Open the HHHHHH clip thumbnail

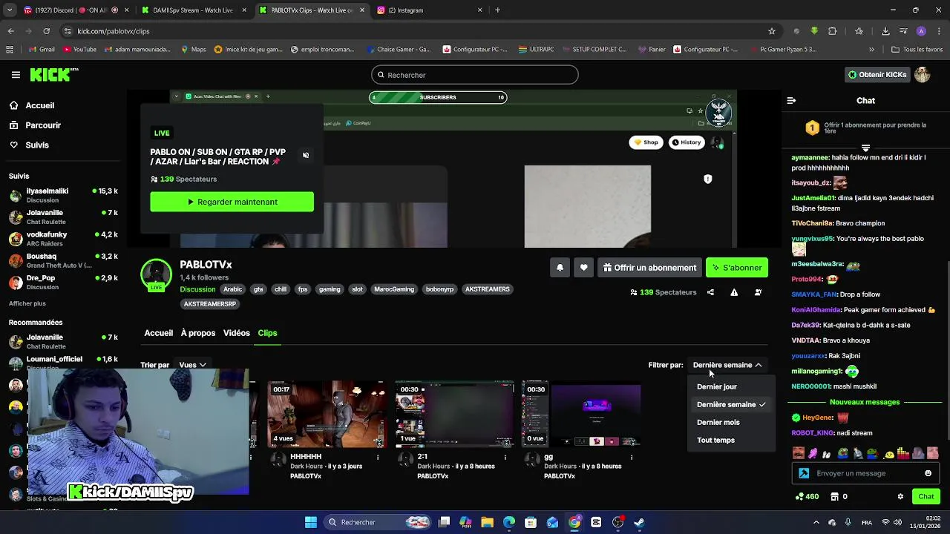click(327, 414)
